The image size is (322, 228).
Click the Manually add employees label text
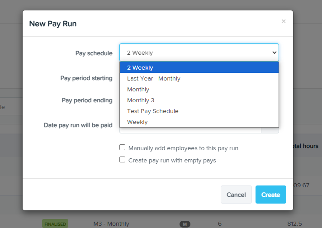183,148
